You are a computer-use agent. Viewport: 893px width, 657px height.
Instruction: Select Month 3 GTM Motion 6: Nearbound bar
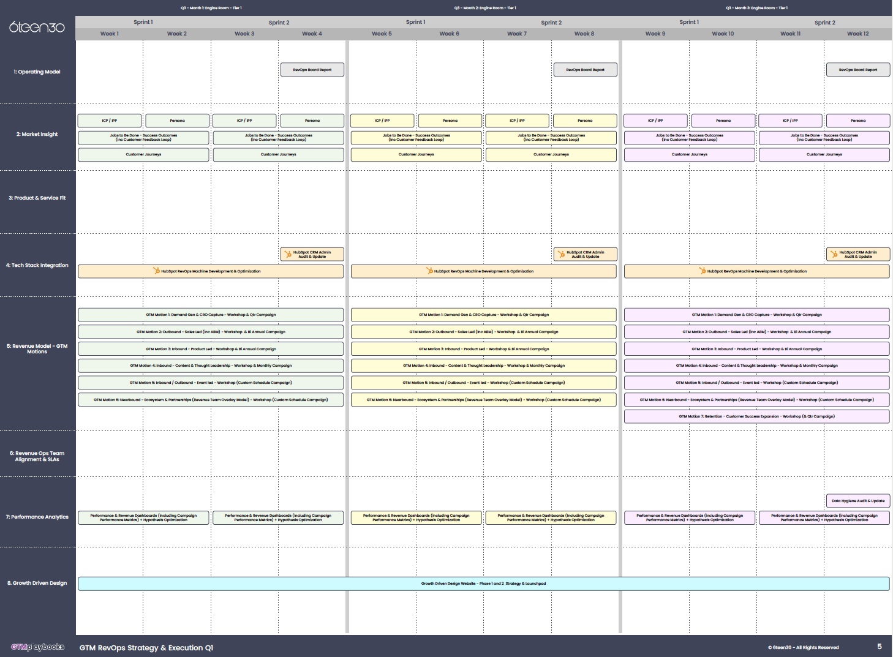(757, 400)
